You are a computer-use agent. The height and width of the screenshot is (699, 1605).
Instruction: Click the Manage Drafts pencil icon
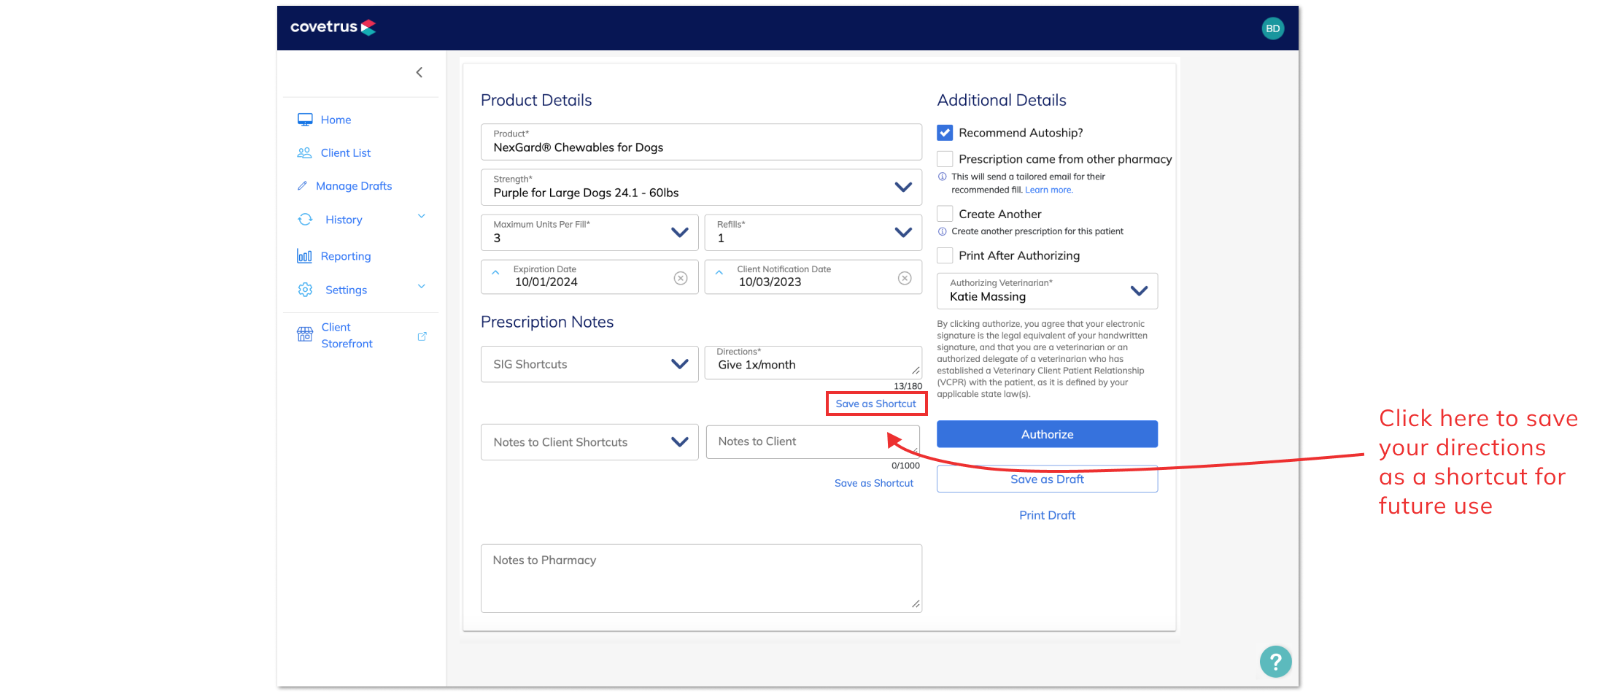click(302, 186)
